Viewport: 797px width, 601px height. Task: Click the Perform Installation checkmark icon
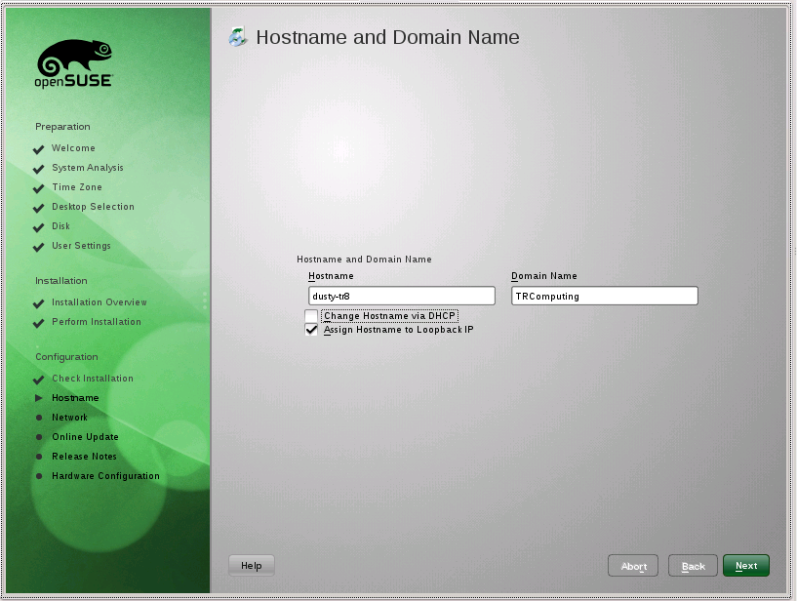[x=39, y=323]
